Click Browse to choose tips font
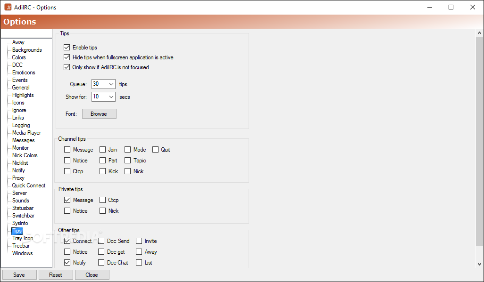 (99, 114)
